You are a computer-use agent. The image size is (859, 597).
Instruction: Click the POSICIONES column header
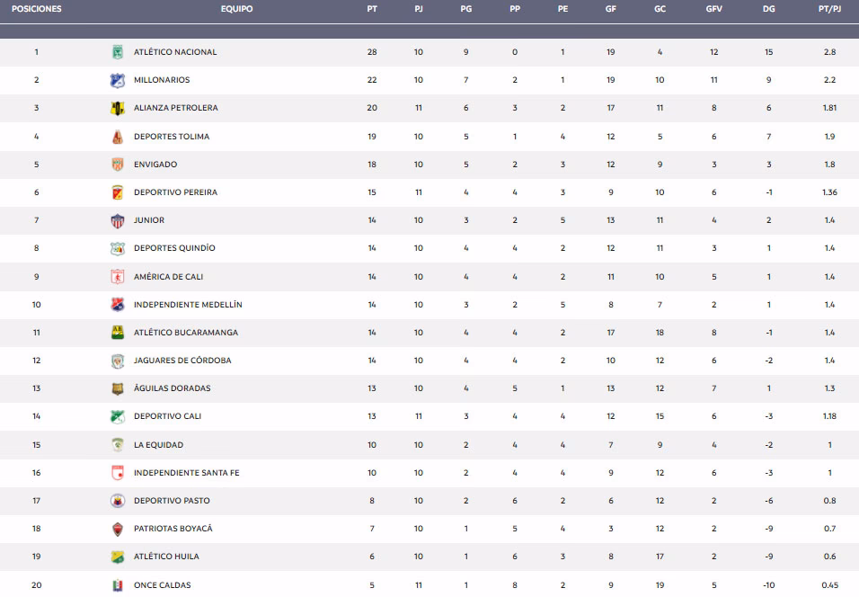click(36, 9)
